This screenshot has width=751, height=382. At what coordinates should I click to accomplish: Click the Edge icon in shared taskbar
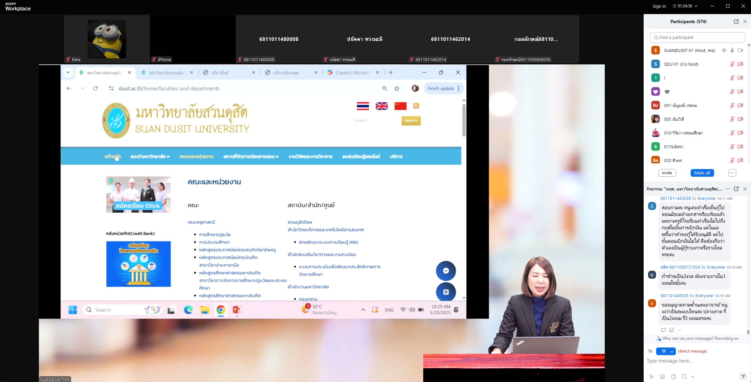point(188,310)
